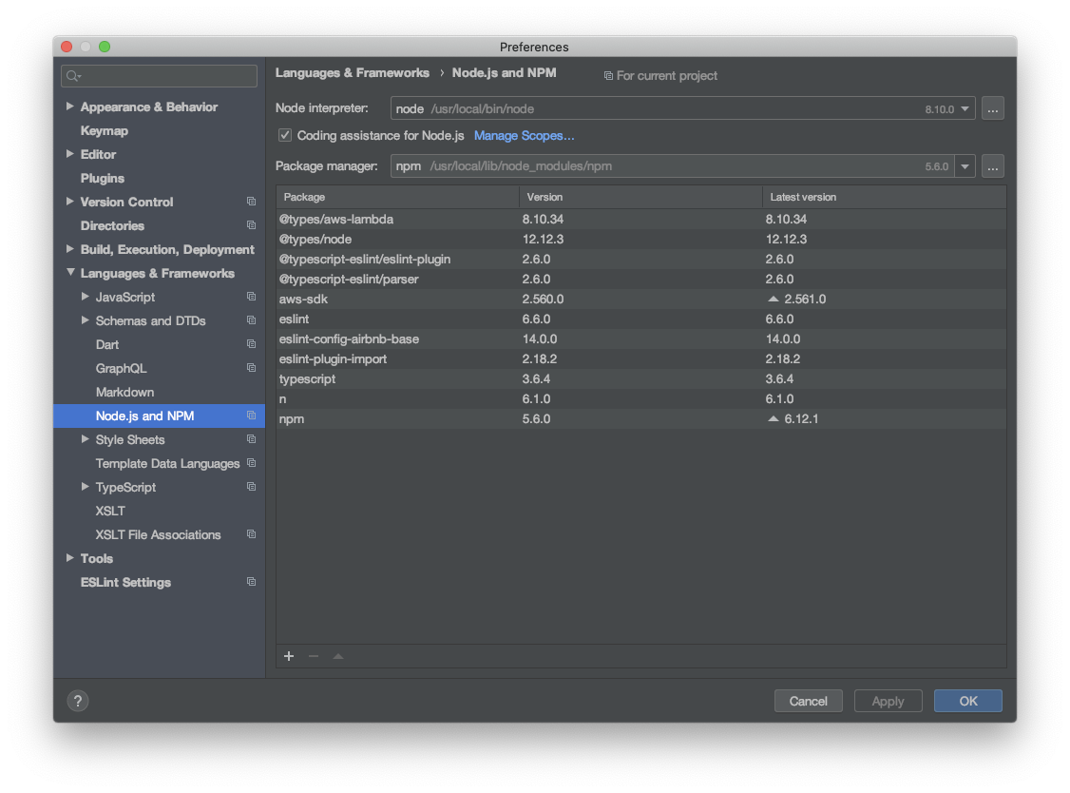1070x793 pixels.
Task: Click the Cancel button
Action: [x=808, y=701]
